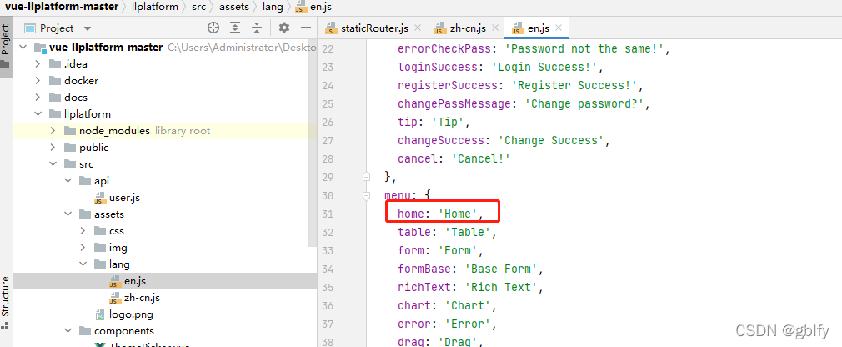Click the chart: 'Chart' code line

(447, 305)
